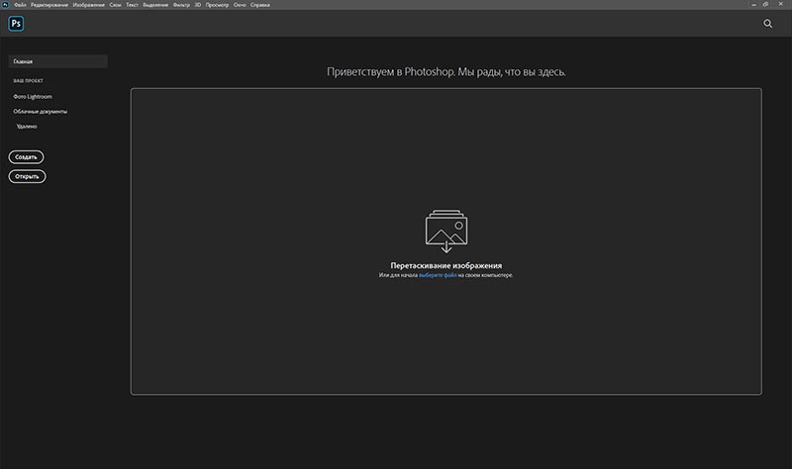Close the Photoshop window

[x=780, y=4]
